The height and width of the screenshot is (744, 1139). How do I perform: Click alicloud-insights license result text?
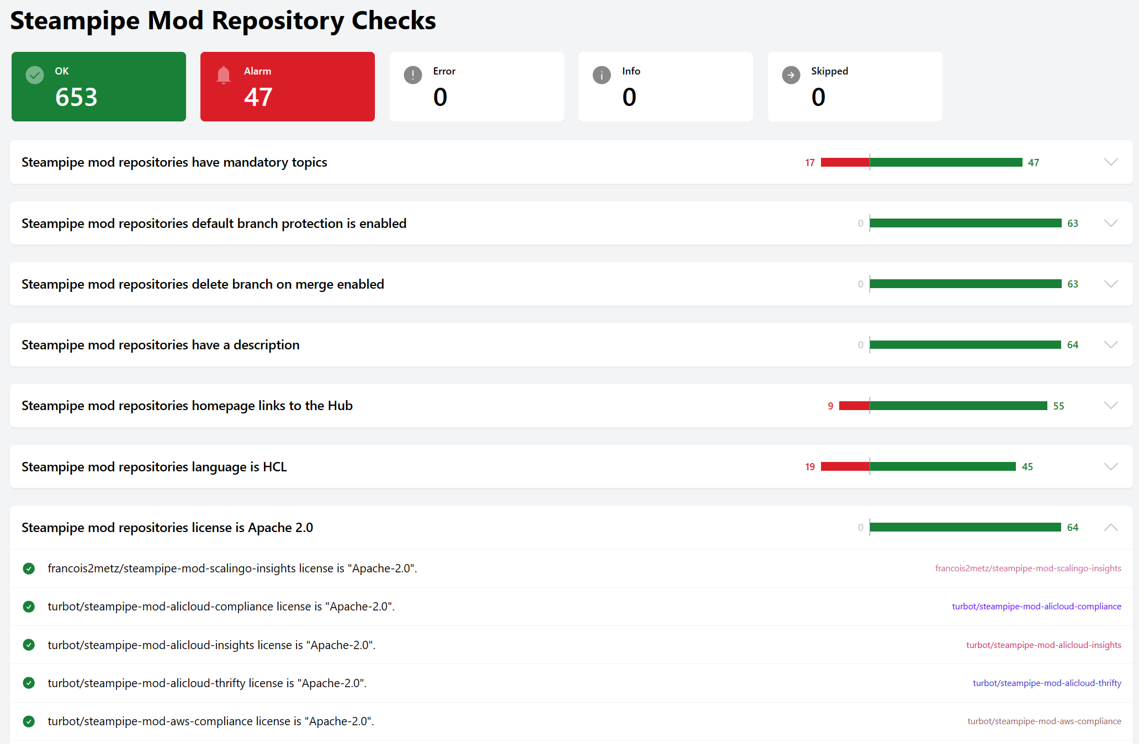pyautogui.click(x=211, y=645)
